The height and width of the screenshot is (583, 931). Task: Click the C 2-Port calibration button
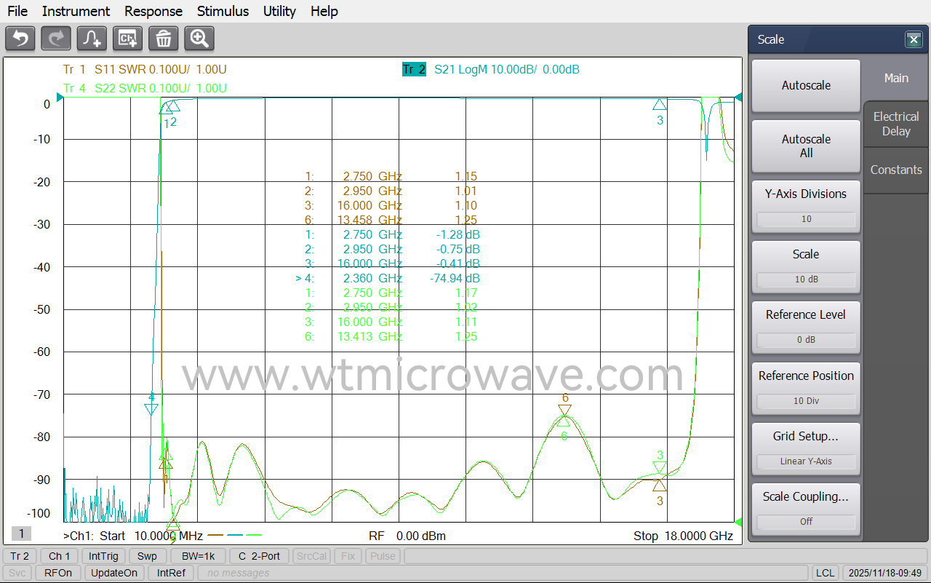pyautogui.click(x=260, y=556)
